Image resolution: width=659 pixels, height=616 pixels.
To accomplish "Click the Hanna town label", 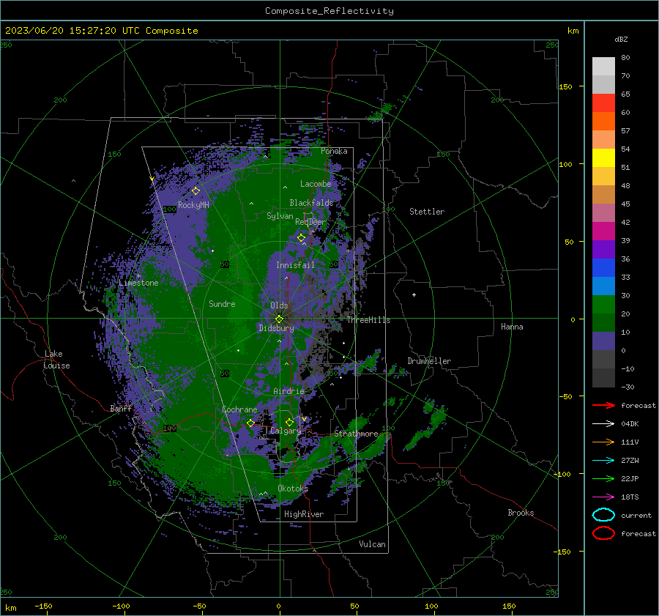I will pos(512,327).
